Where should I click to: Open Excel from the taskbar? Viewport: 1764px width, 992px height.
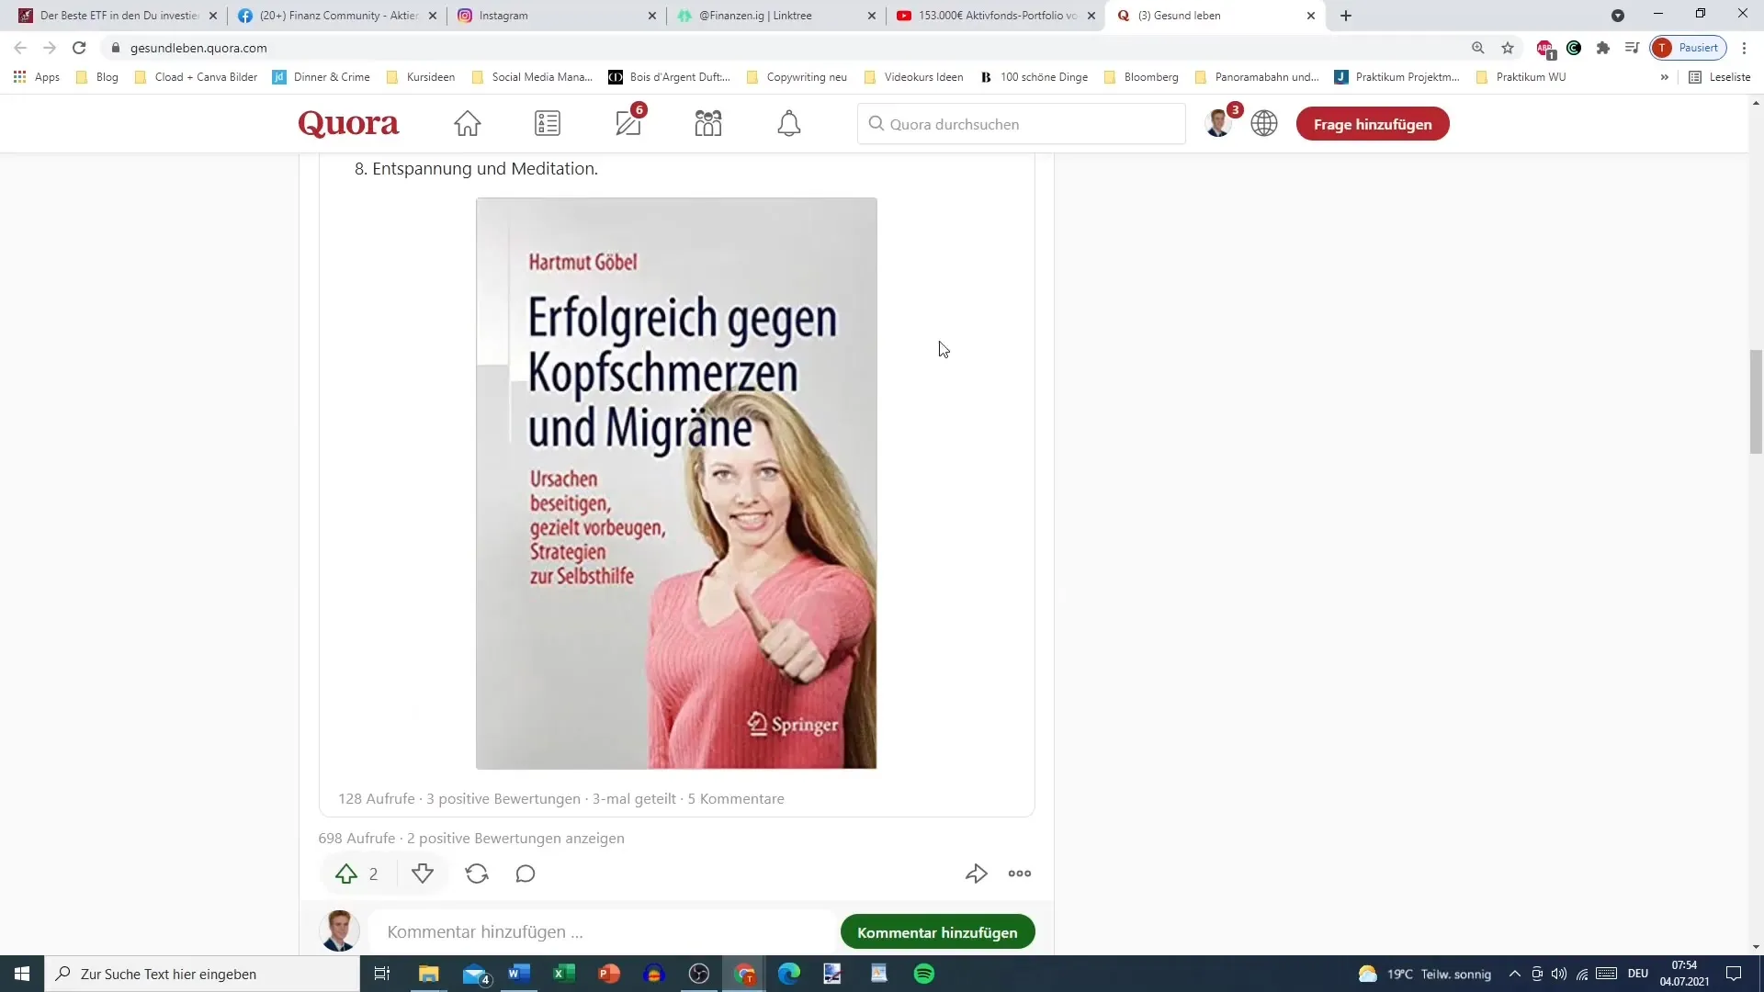(564, 974)
